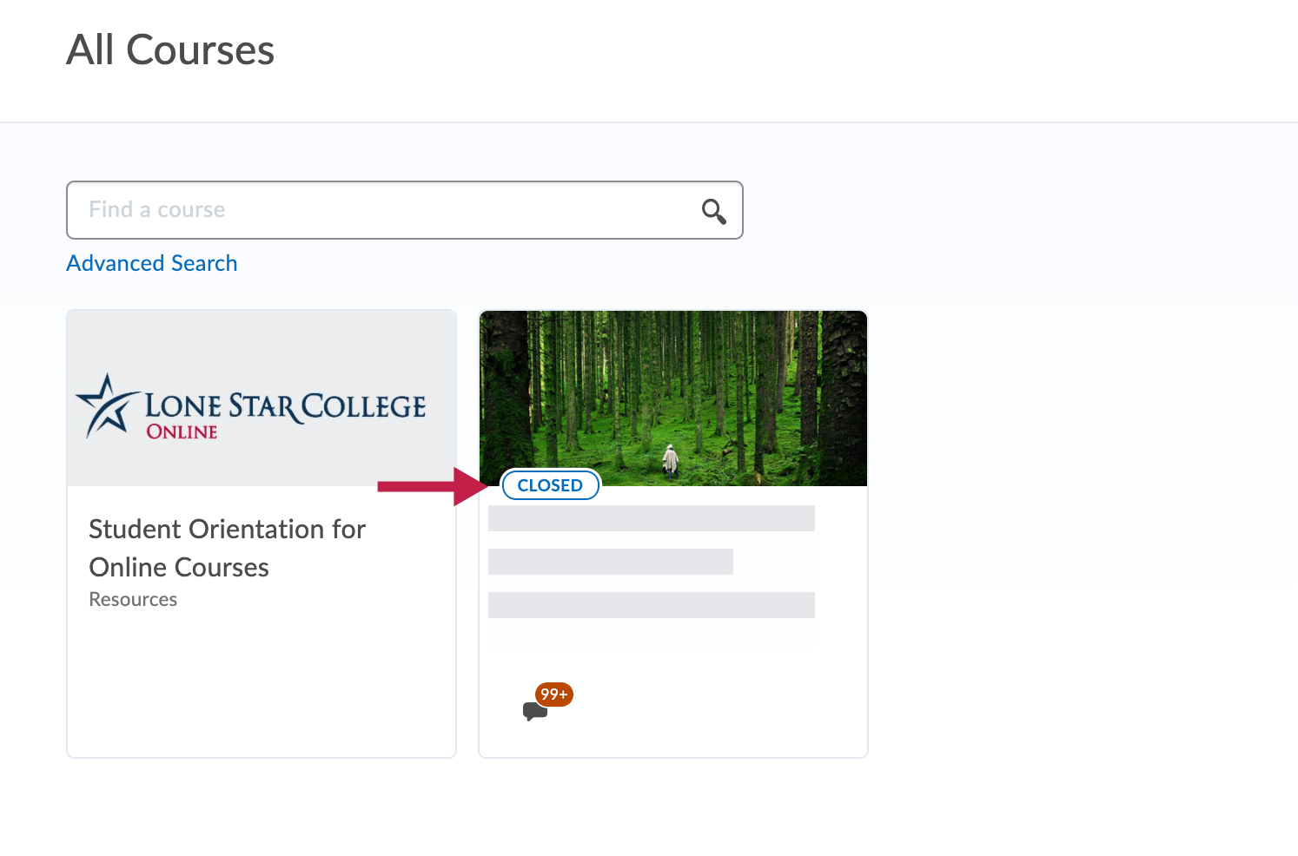Click the magnifying glass search icon
Screen dimensions: 1298x856
point(713,211)
